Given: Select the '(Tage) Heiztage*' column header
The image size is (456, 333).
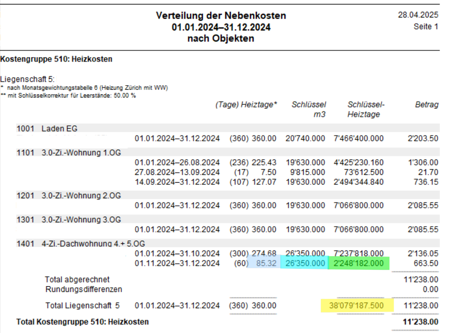Looking at the screenshot, I should (246, 105).
